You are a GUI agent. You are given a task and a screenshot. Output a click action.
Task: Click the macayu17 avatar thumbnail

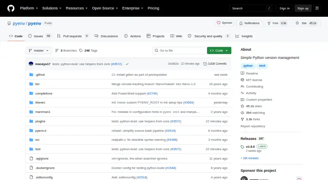coord(31,64)
